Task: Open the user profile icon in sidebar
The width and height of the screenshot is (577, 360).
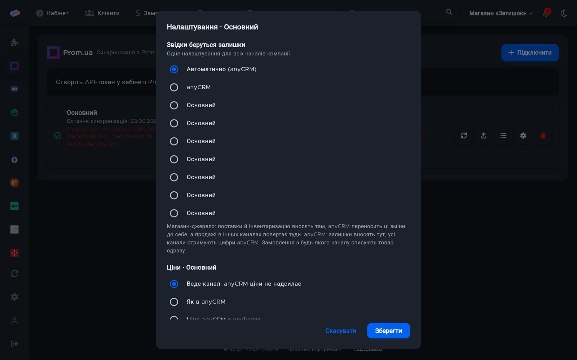Action: click(14, 320)
